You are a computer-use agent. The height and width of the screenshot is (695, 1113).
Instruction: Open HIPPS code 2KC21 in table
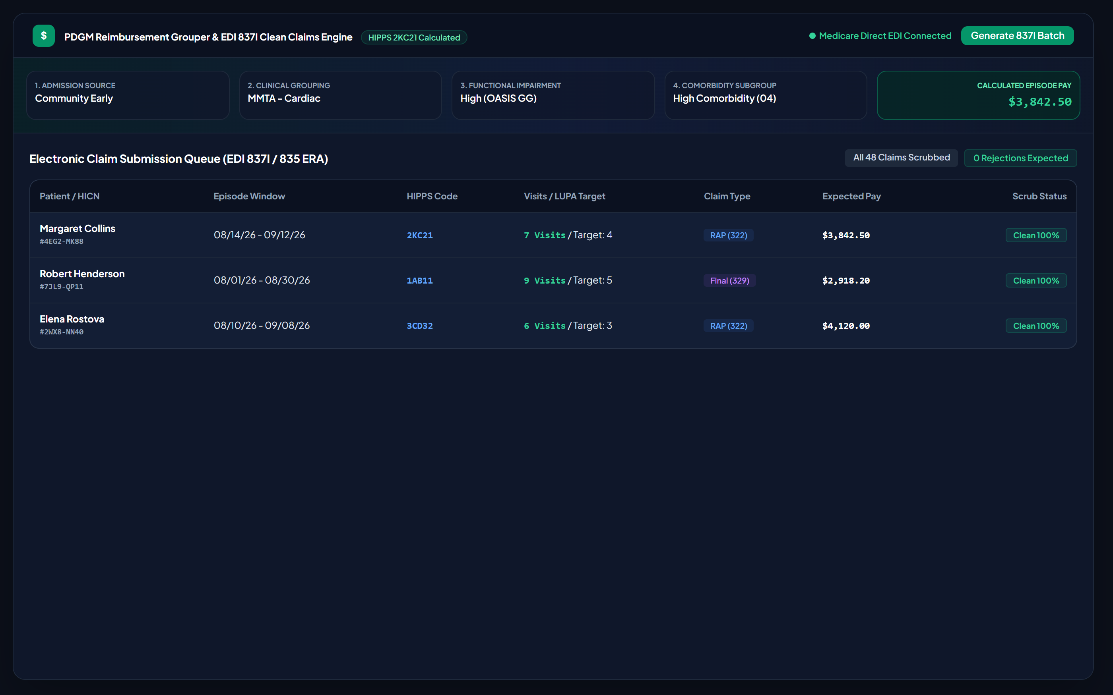(419, 236)
